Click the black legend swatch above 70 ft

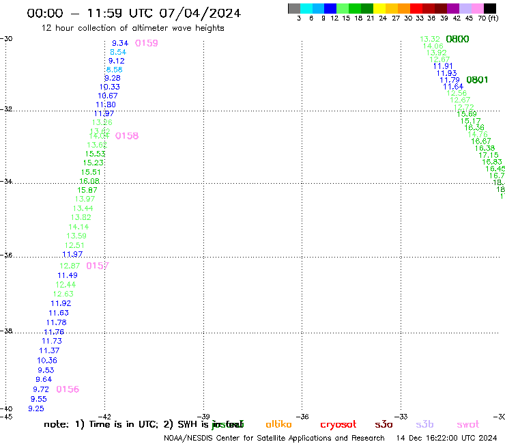(x=489, y=8)
